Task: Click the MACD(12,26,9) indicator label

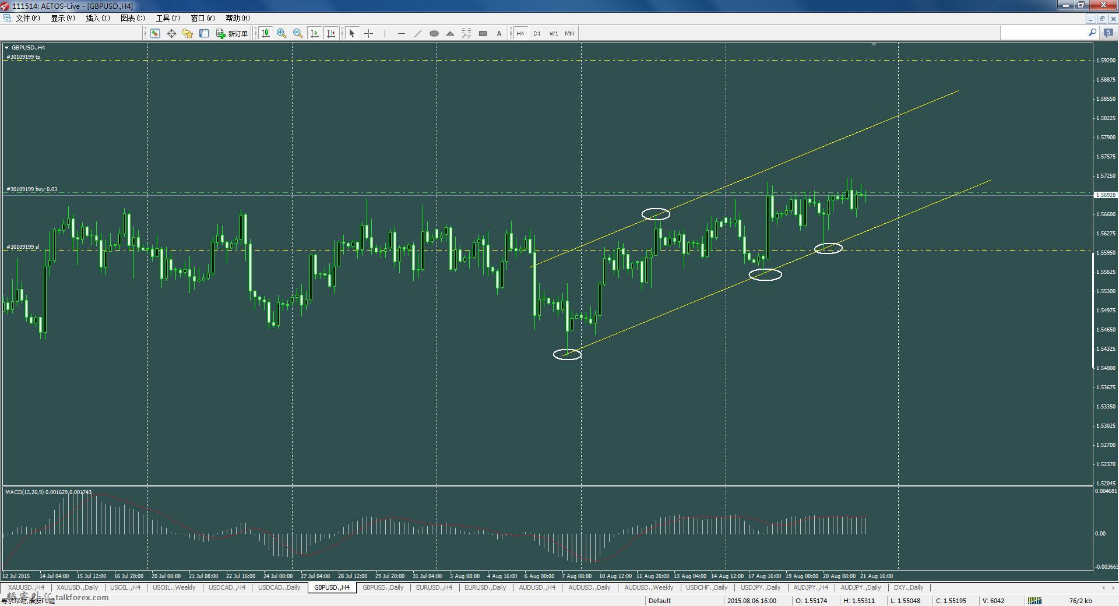Action: tap(48, 492)
